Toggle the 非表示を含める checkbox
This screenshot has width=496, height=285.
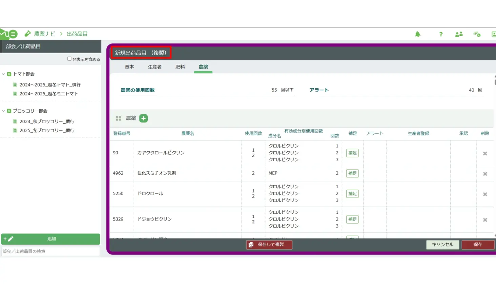(69, 59)
